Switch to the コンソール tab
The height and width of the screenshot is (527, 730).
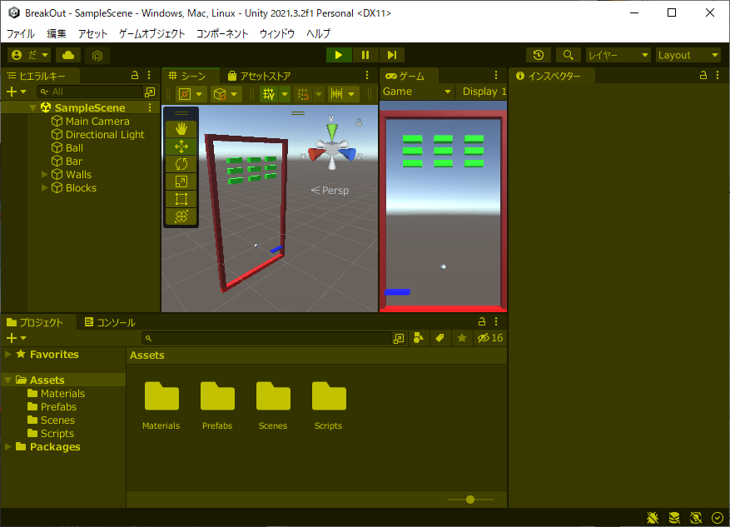110,322
